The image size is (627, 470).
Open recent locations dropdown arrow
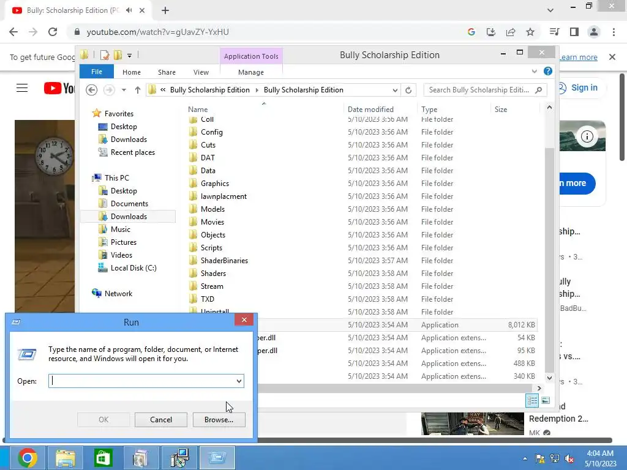pos(124,90)
